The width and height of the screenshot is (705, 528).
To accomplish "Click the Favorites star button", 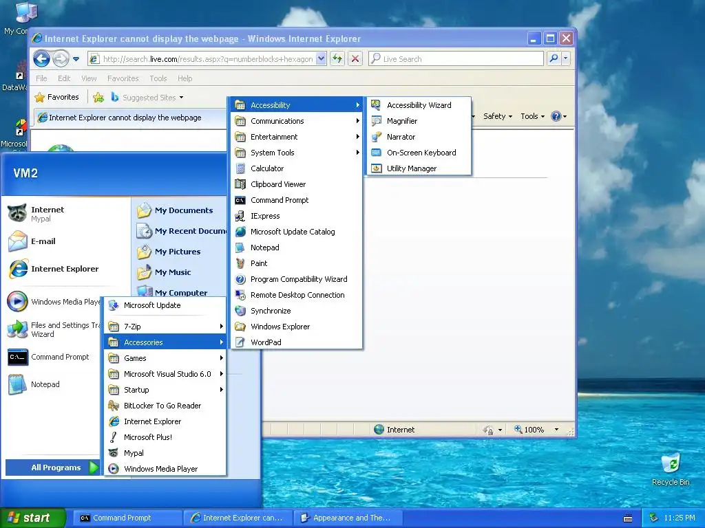I will pos(56,97).
